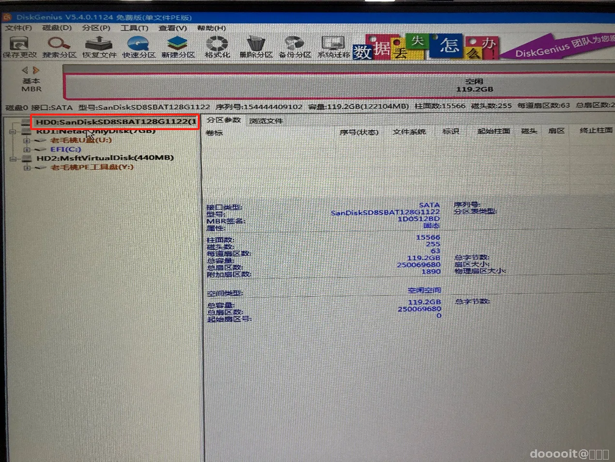Open the 备份分区 backup partition tool
This screenshot has height=462, width=615.
pyautogui.click(x=295, y=47)
